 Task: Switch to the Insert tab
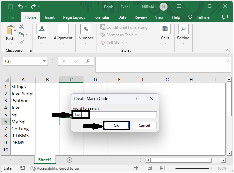pyautogui.click(x=50, y=17)
